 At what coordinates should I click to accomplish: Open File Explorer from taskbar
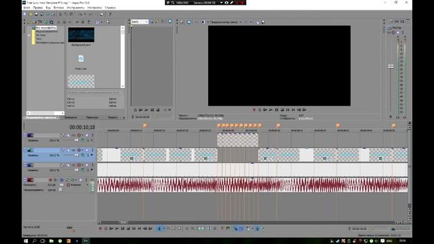point(52,241)
